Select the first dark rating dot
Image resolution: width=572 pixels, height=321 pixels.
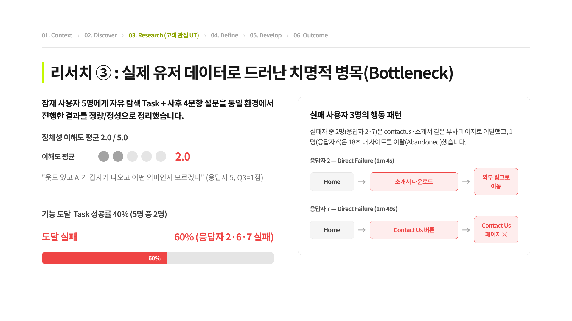tap(104, 156)
